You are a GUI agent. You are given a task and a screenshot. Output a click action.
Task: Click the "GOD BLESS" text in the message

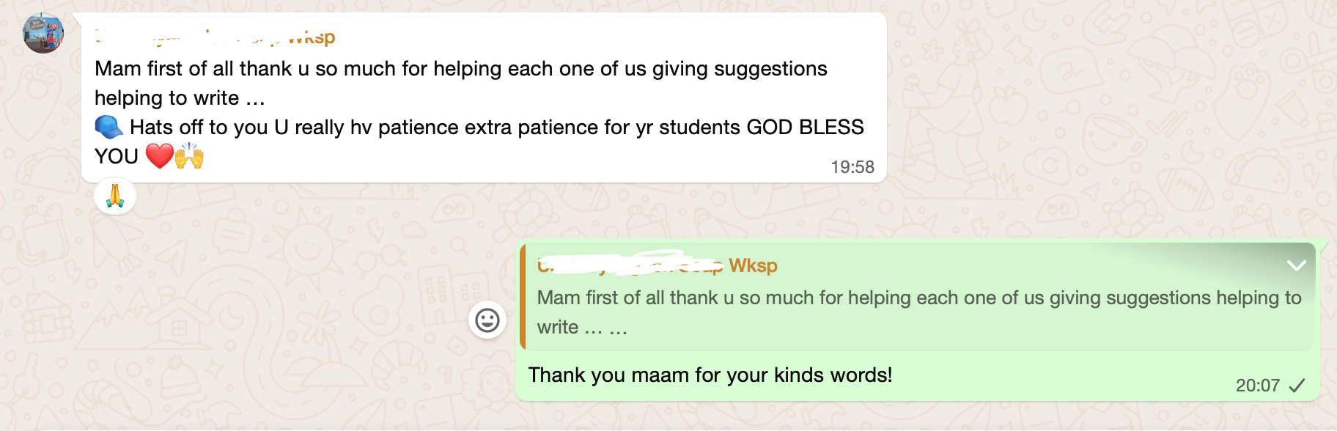(x=805, y=128)
